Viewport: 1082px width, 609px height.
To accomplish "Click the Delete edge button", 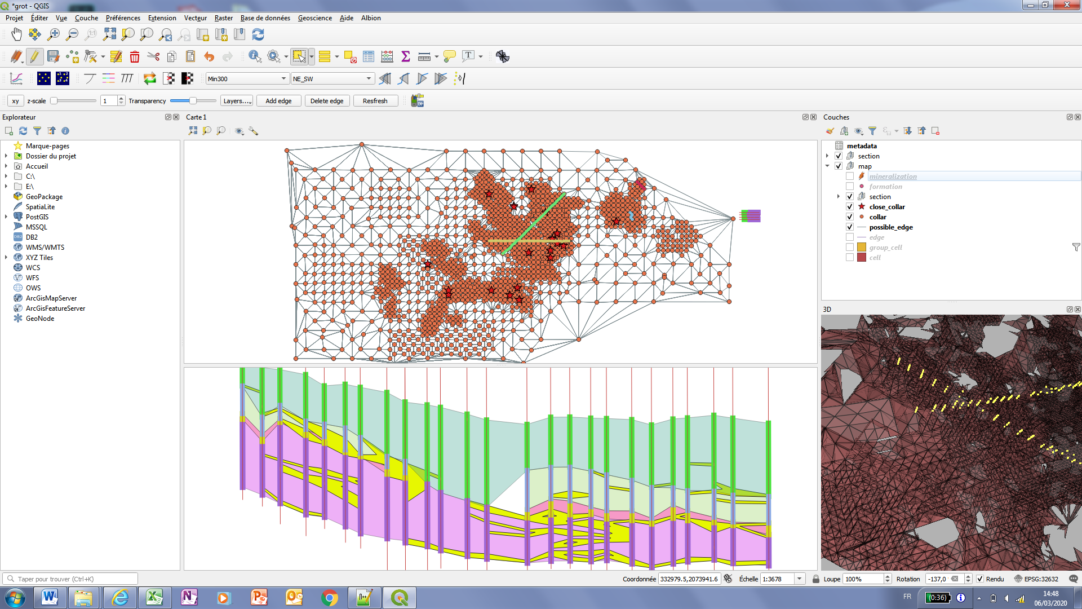I will (327, 101).
